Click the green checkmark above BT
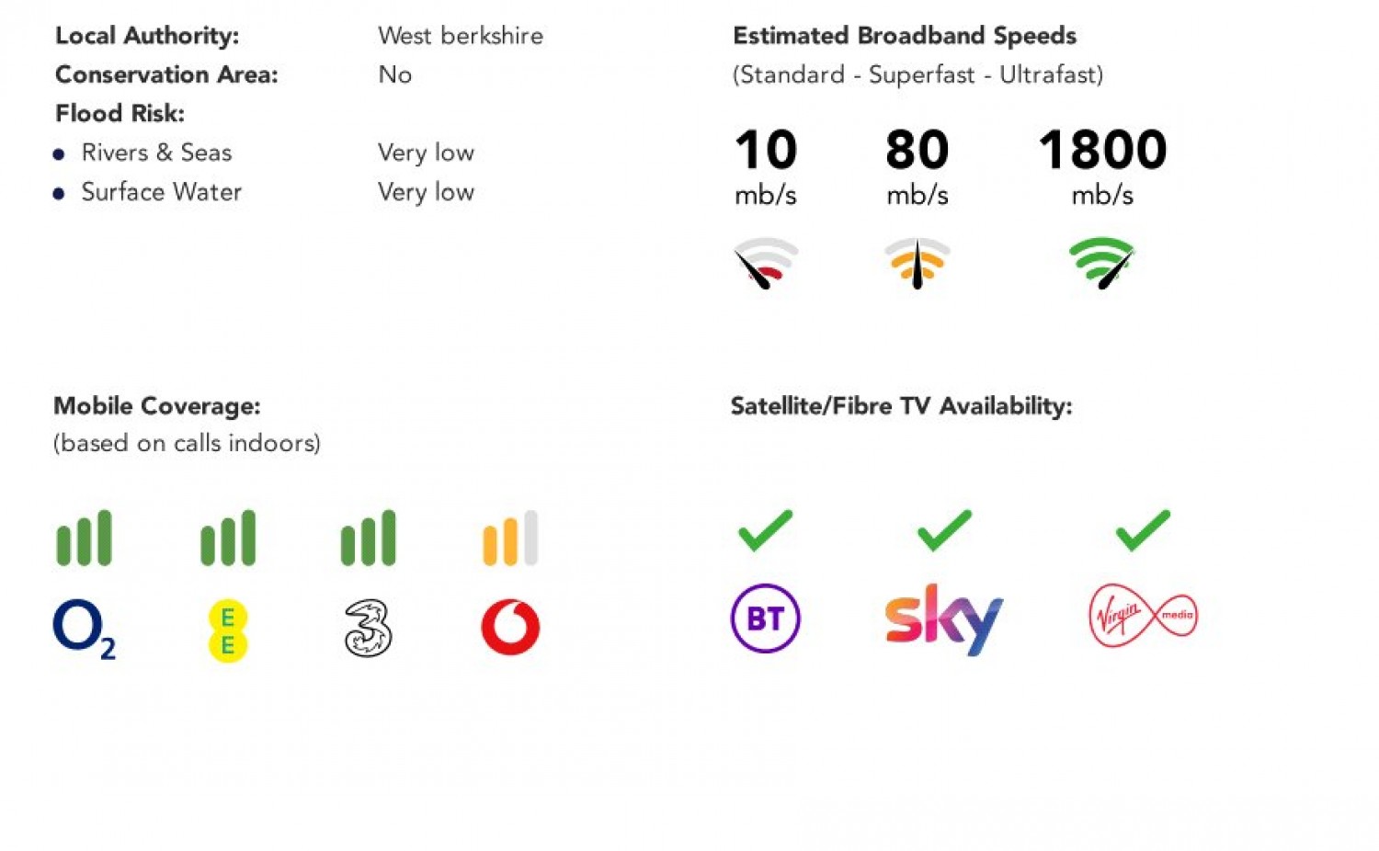 765,530
